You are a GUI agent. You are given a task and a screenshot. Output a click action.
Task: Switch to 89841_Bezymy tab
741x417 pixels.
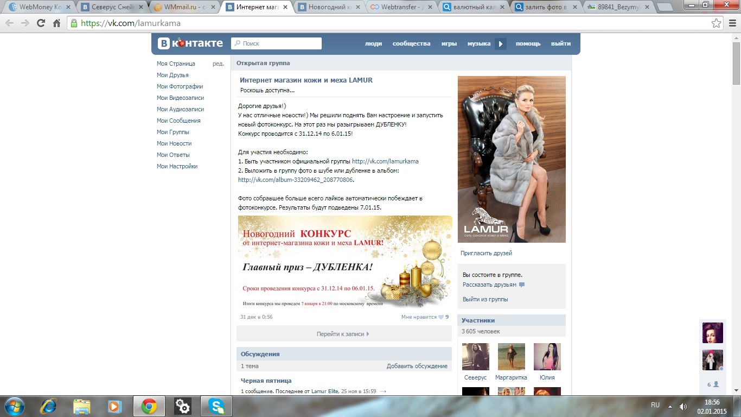click(618, 8)
